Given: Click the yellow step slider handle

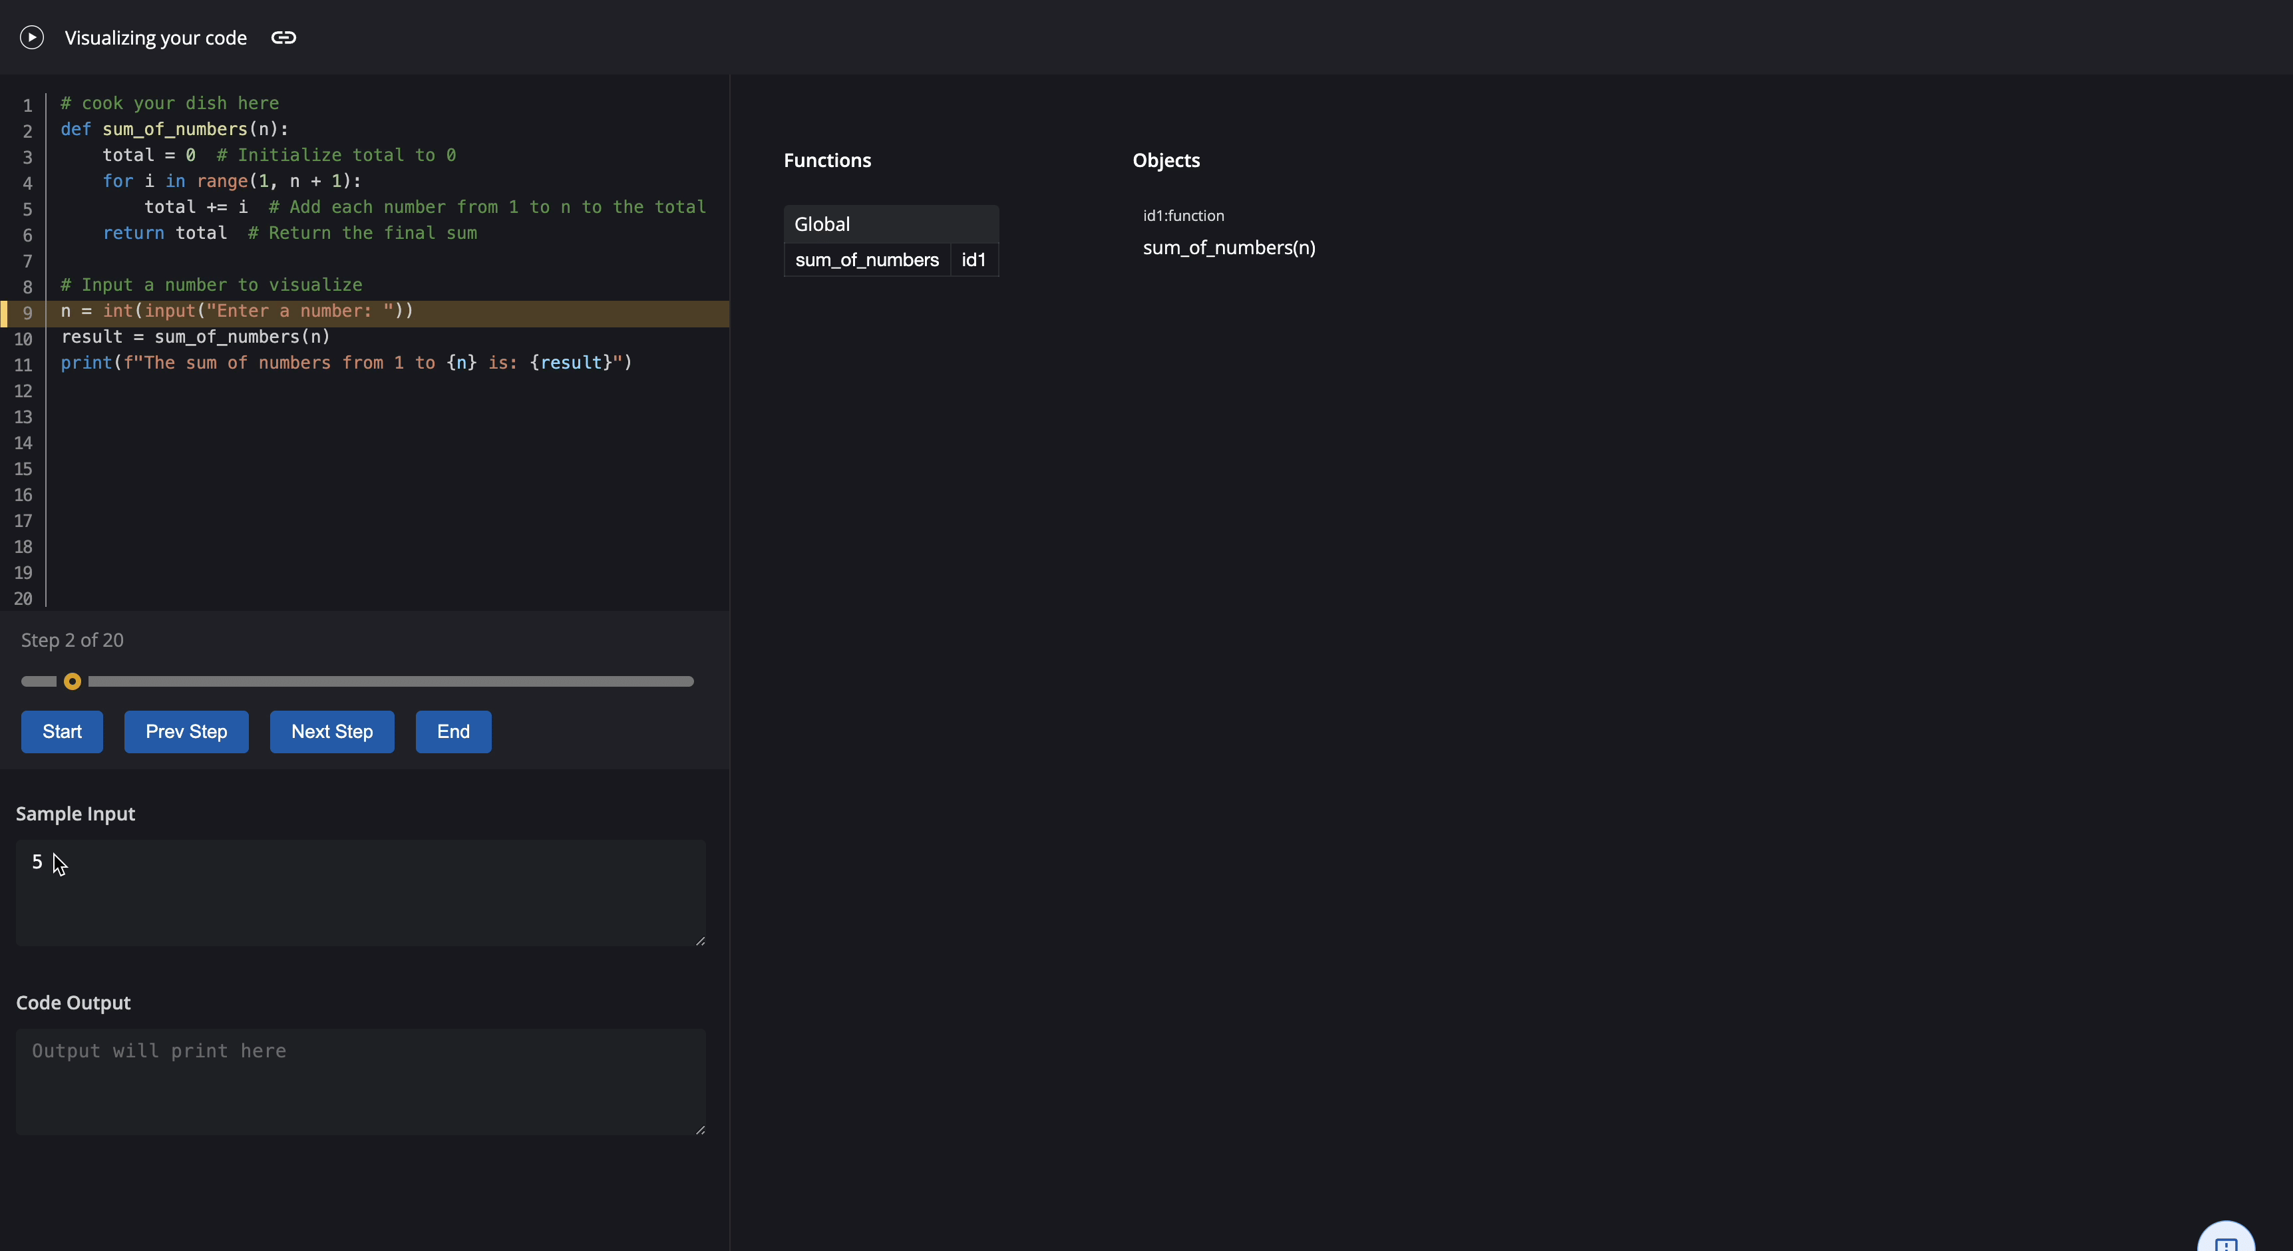Looking at the screenshot, I should pyautogui.click(x=73, y=682).
